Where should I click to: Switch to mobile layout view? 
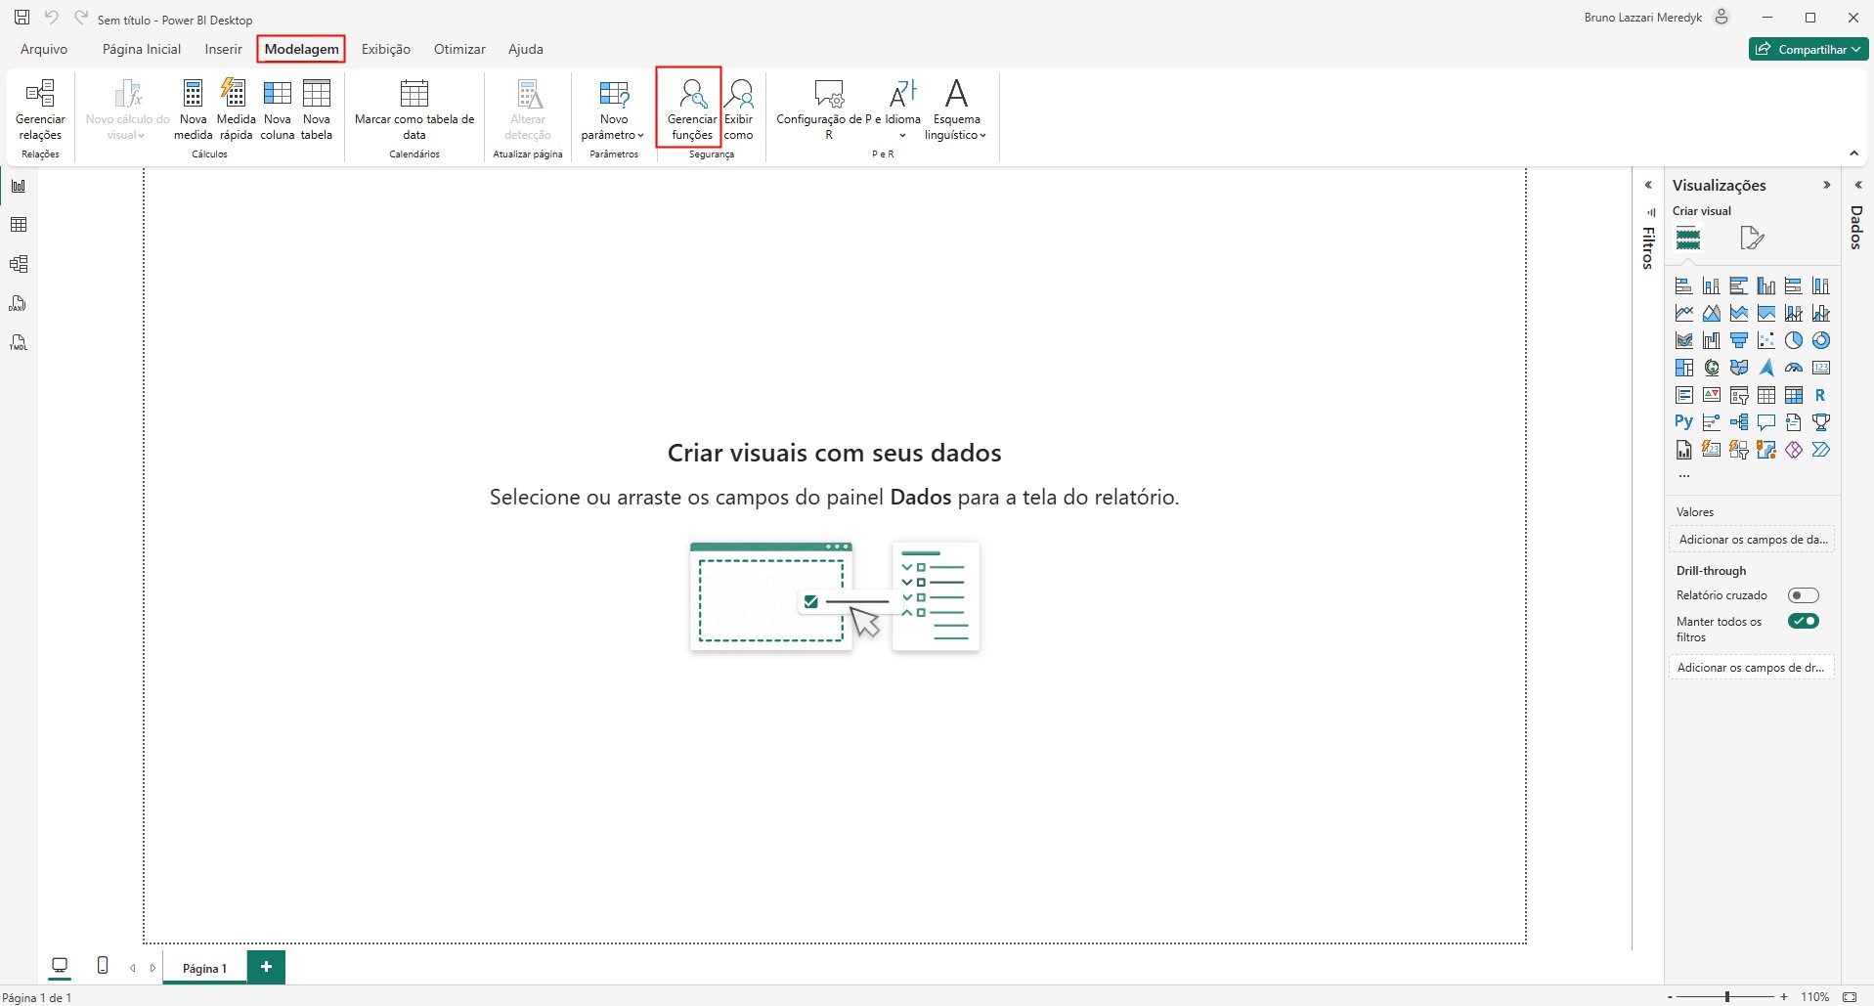click(x=103, y=966)
